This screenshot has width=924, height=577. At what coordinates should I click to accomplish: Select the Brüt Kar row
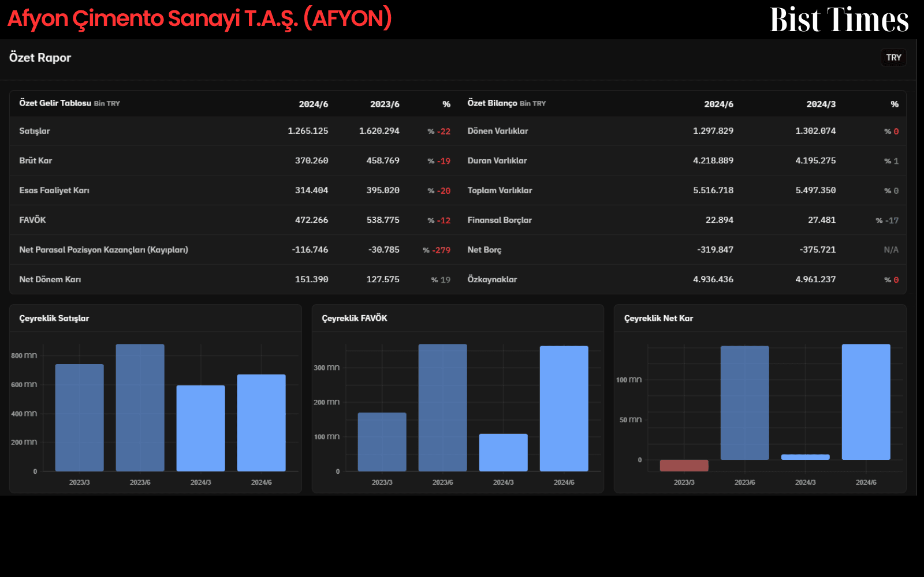click(x=234, y=160)
